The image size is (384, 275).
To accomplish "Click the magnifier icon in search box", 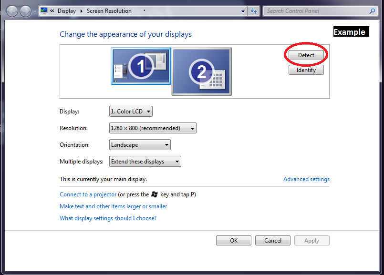I will click(x=372, y=11).
